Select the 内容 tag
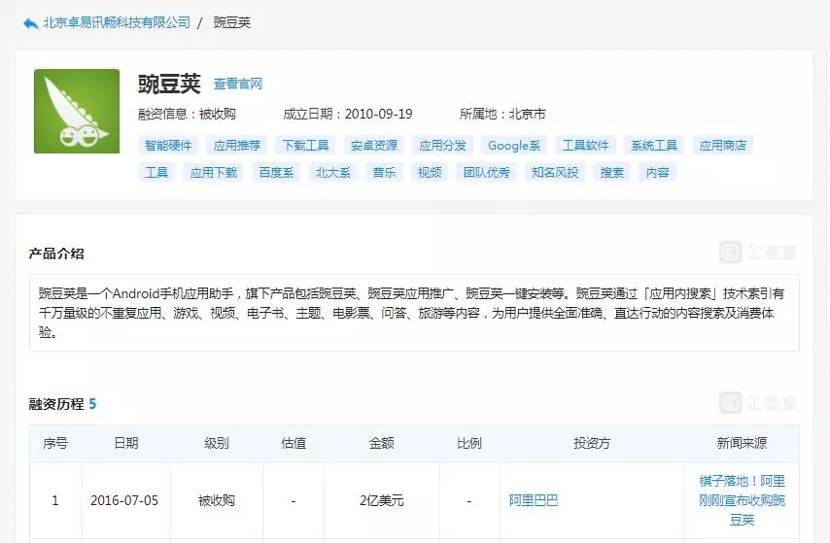 point(657,173)
